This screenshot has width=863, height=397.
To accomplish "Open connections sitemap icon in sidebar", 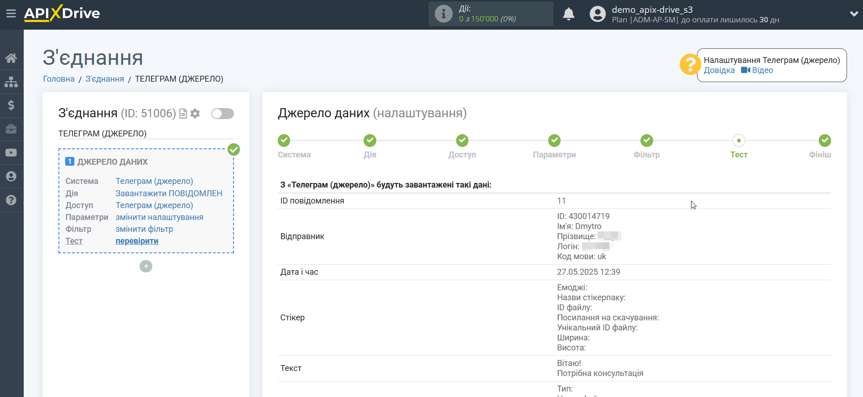I will tap(11, 82).
